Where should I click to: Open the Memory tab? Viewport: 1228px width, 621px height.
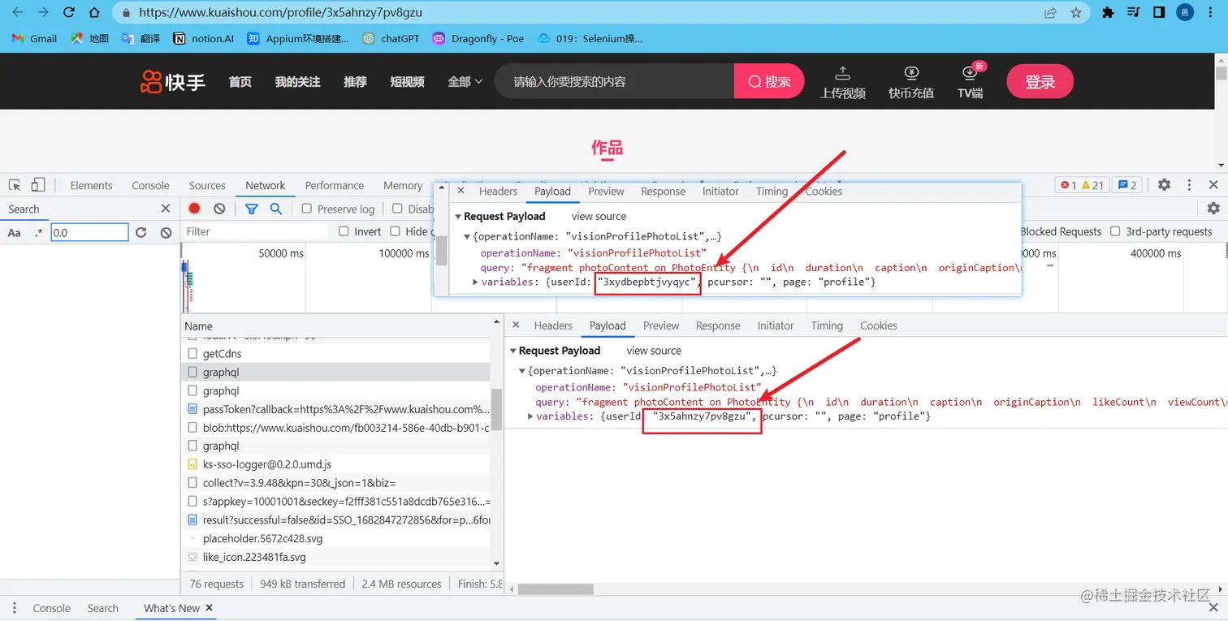[x=403, y=185]
